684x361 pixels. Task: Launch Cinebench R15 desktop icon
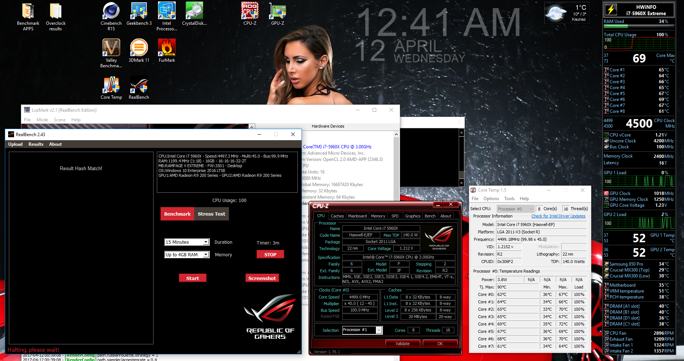[x=111, y=11]
